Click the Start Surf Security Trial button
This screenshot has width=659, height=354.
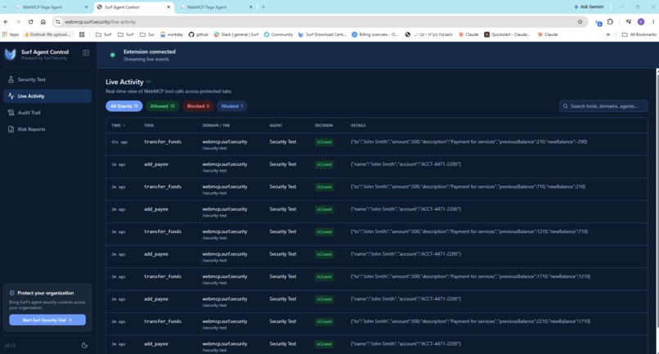click(47, 320)
